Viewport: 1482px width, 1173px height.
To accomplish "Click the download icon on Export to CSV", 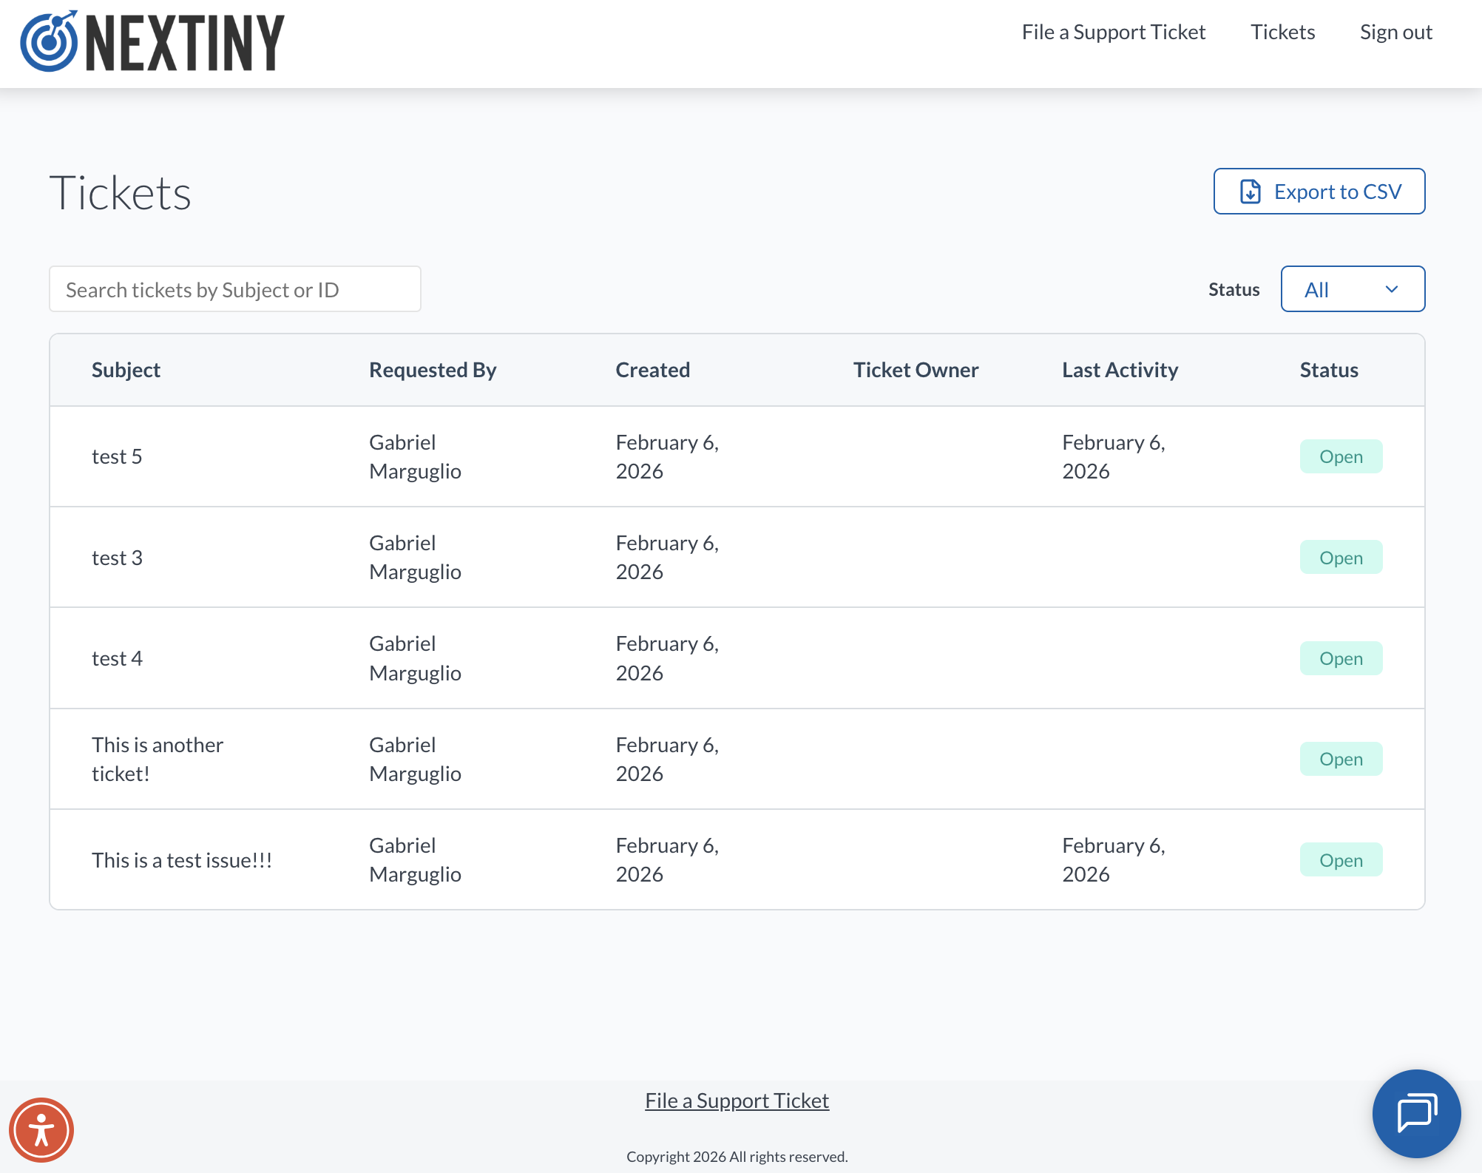I will click(1250, 191).
